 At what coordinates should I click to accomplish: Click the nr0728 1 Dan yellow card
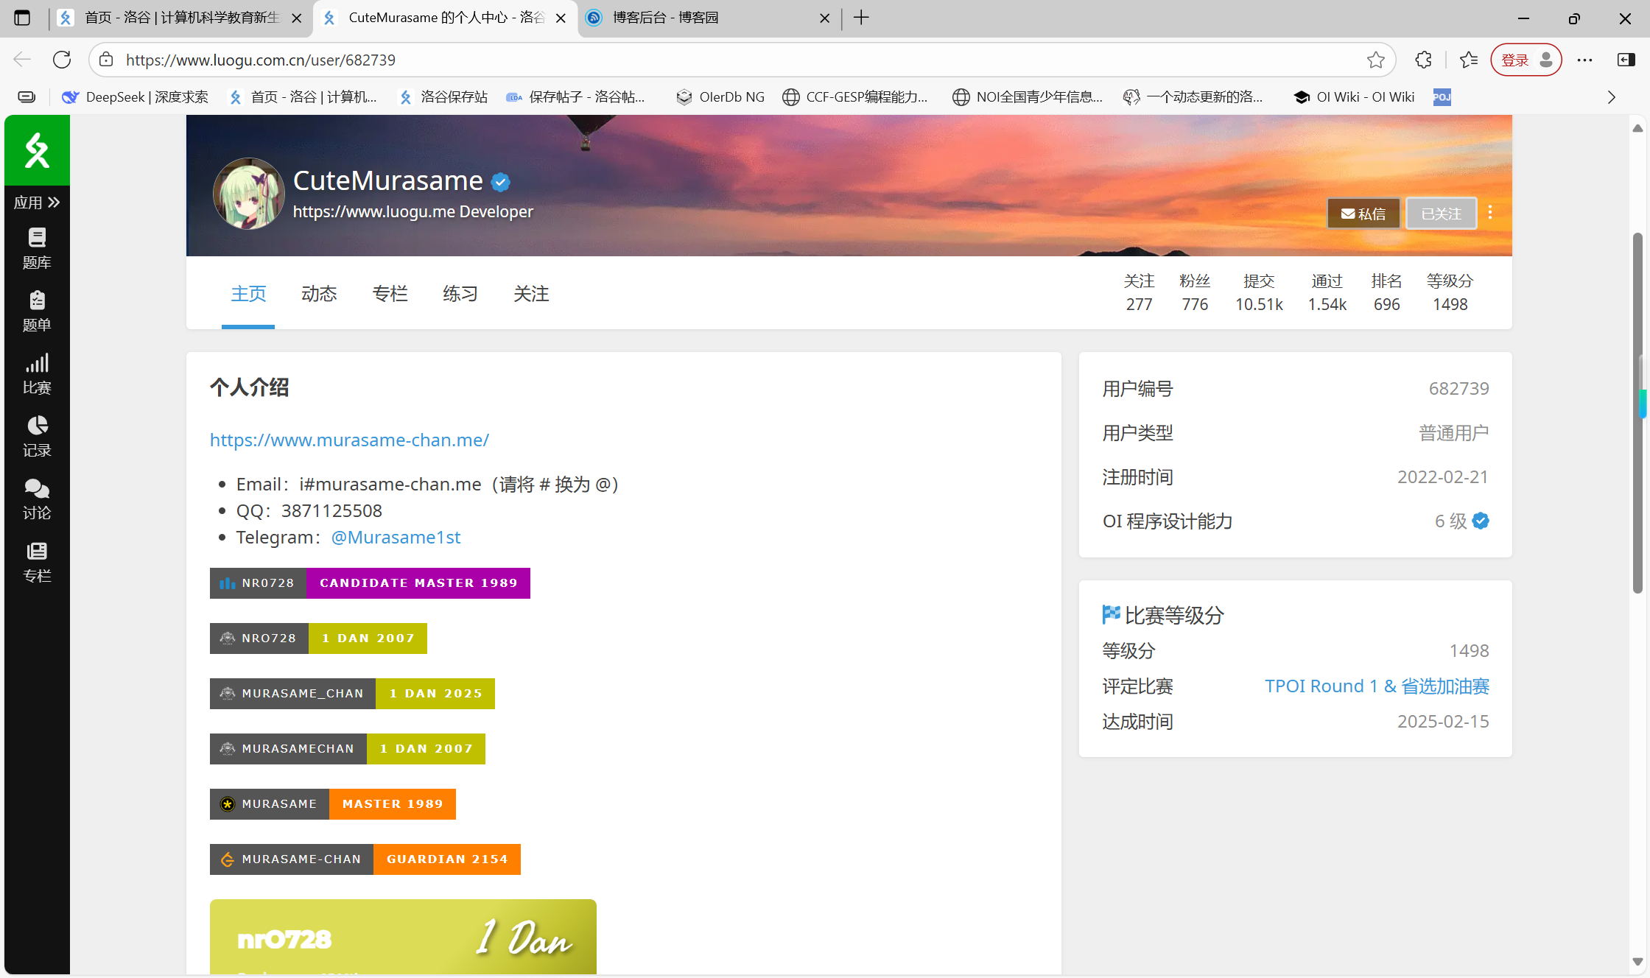403,937
